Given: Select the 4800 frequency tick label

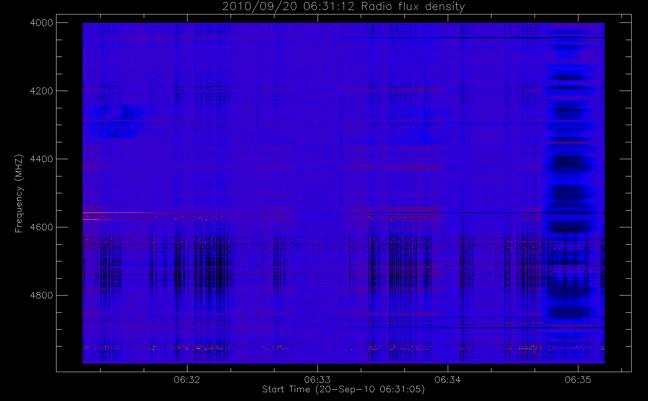Looking at the screenshot, I should tap(42, 296).
